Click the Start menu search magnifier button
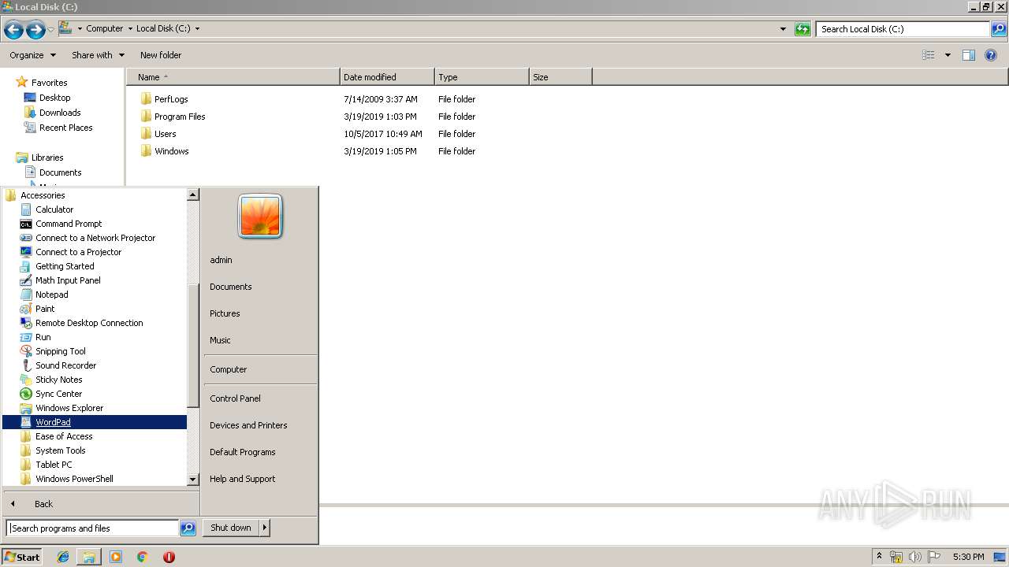The image size is (1009, 567). tap(188, 528)
